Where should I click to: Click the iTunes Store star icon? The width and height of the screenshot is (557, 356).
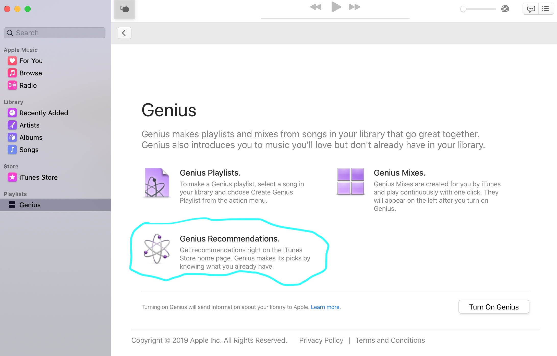click(x=12, y=177)
